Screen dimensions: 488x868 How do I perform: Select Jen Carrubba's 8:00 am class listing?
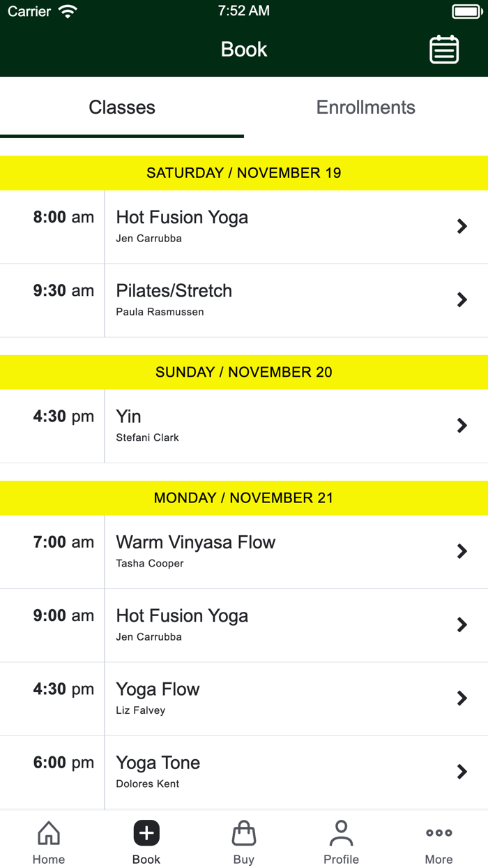click(244, 226)
